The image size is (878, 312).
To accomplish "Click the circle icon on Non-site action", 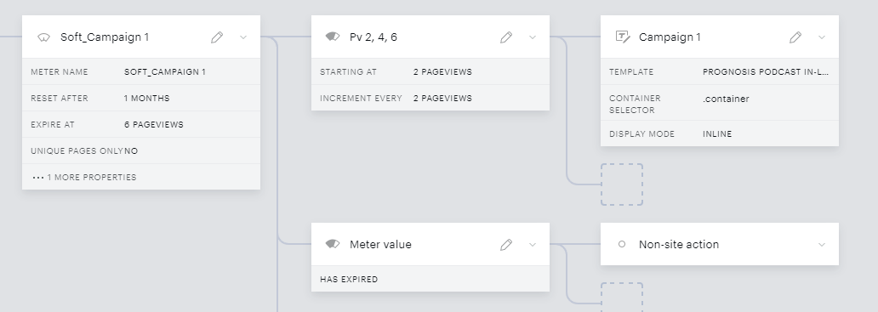I will (x=622, y=244).
